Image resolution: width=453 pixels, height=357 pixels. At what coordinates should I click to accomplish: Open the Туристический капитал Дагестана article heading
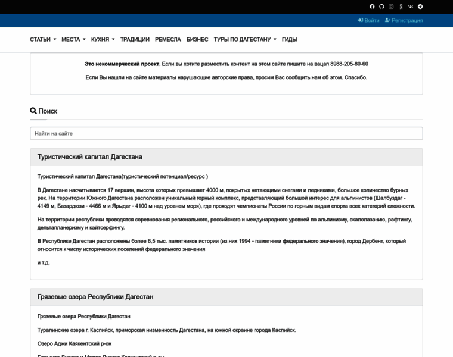pyautogui.click(x=90, y=157)
